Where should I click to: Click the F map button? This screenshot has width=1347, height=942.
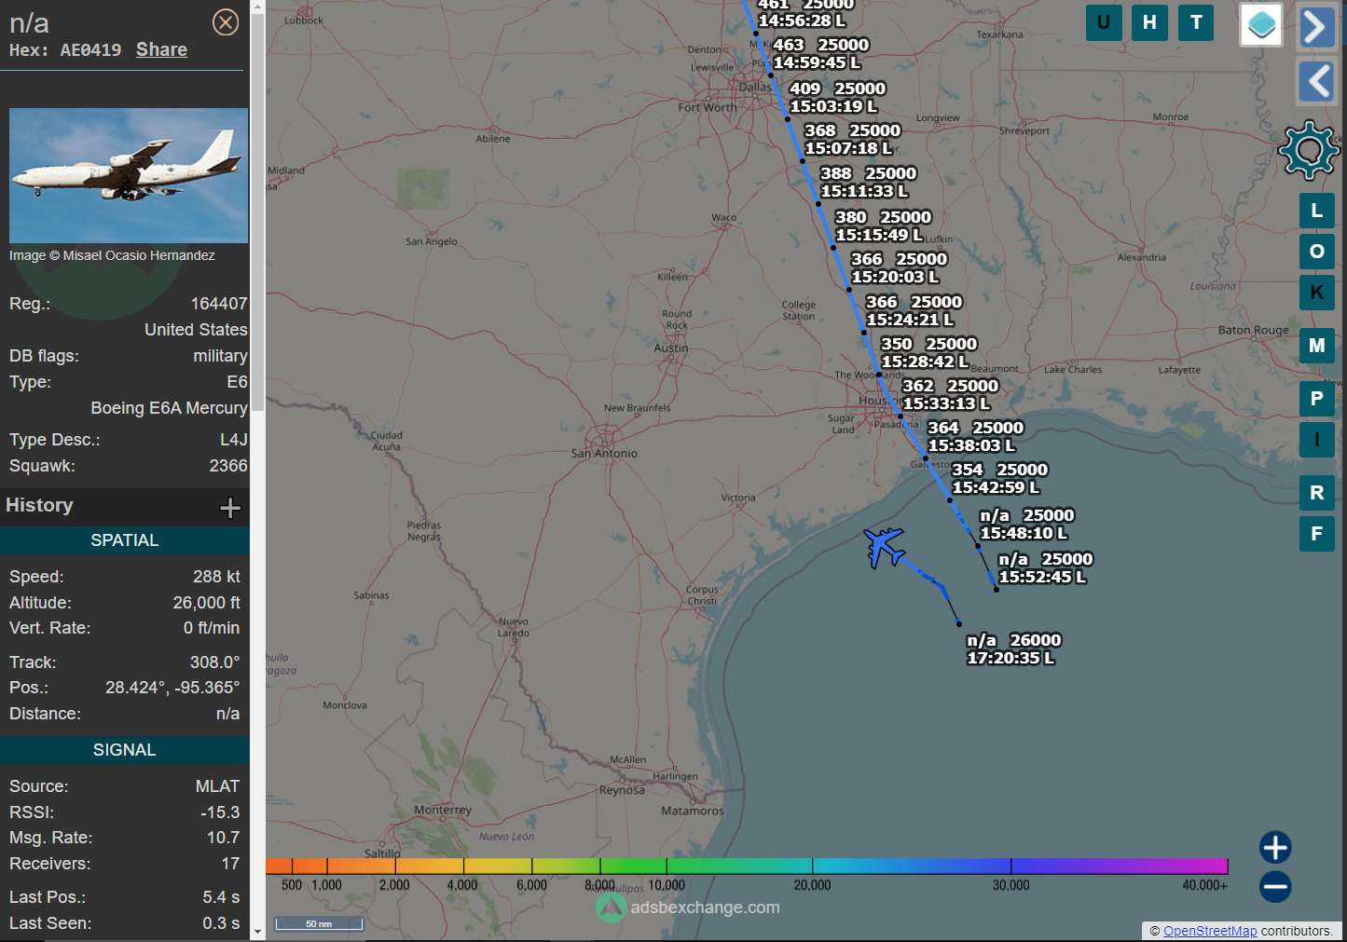pyautogui.click(x=1317, y=534)
